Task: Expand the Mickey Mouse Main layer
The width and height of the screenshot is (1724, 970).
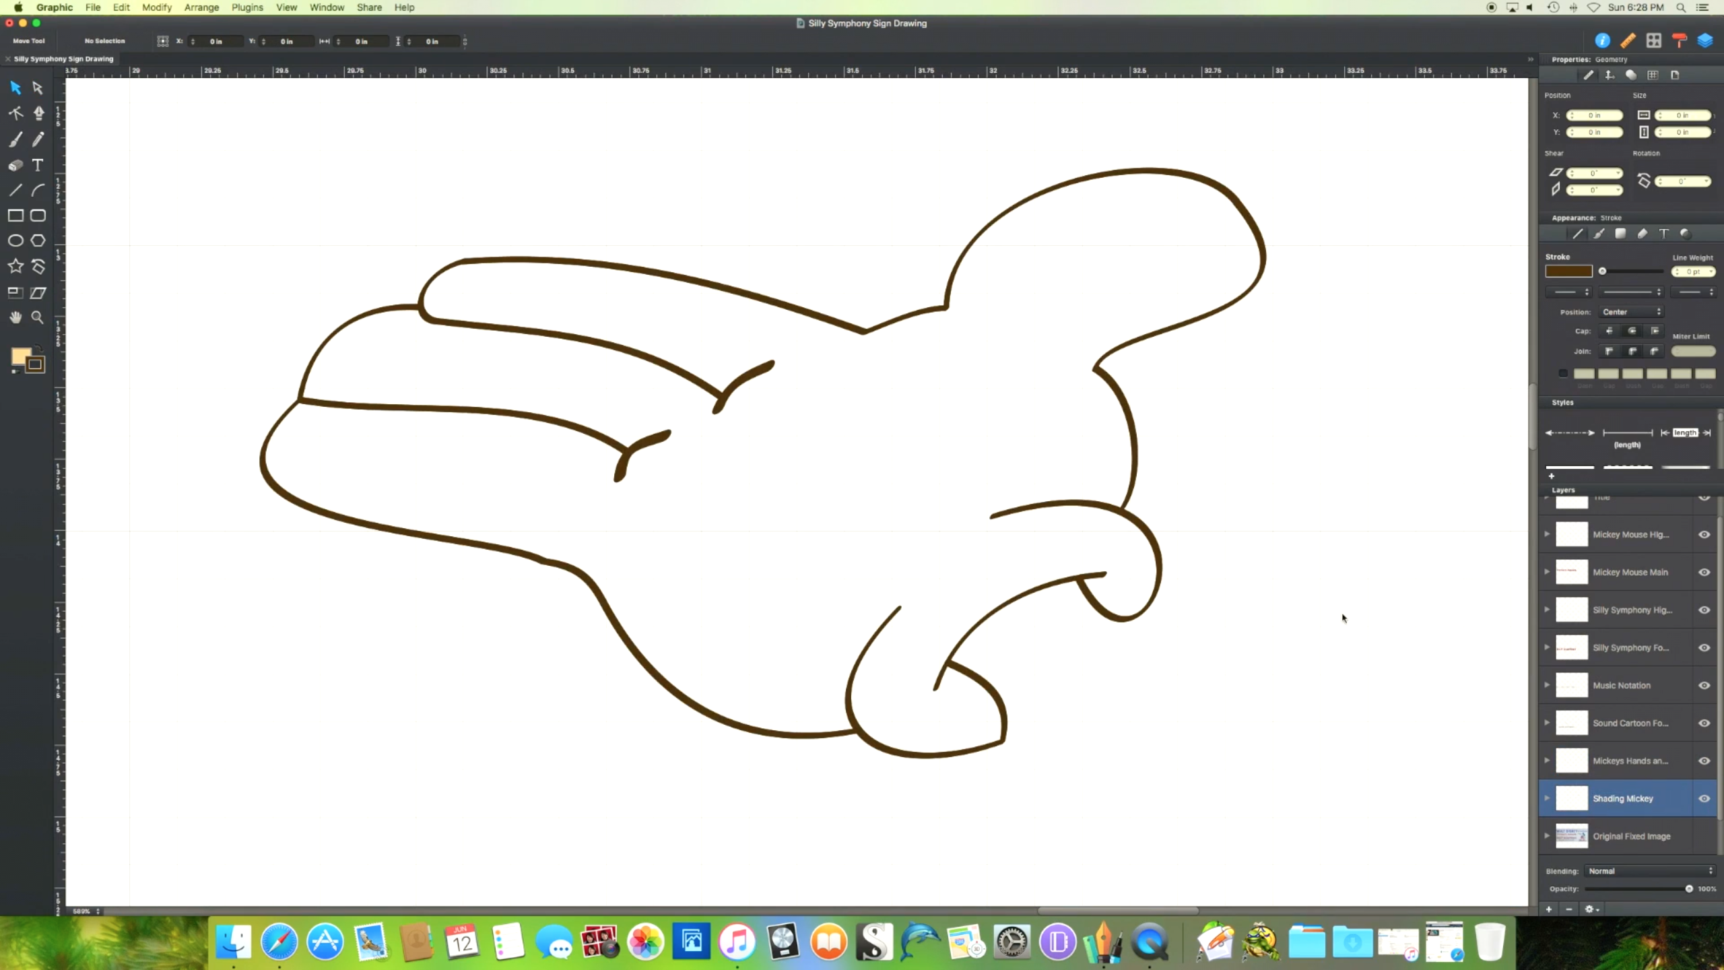Action: point(1547,571)
